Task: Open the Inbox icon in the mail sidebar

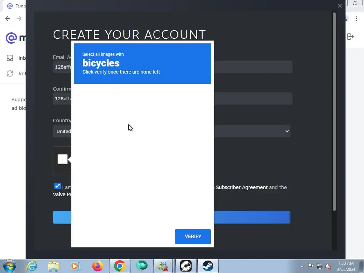Action: tap(10, 58)
